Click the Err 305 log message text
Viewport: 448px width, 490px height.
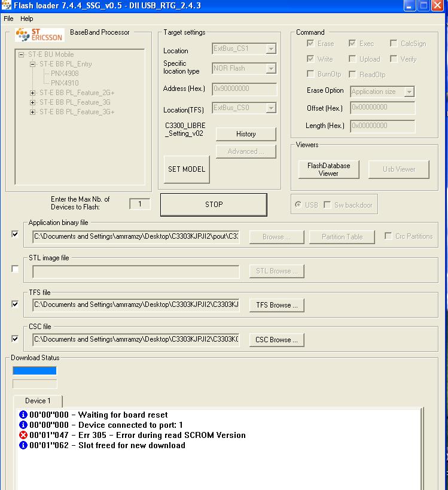138,435
